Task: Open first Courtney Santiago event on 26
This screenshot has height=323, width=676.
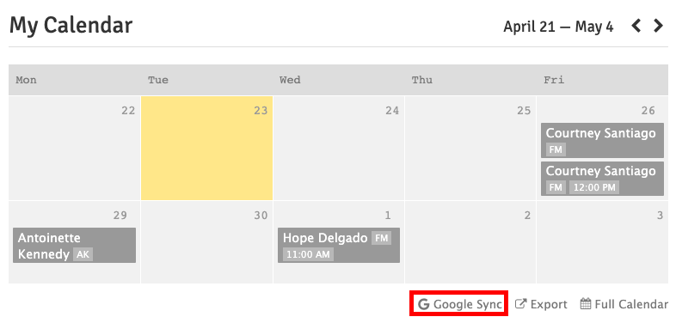Action: (x=602, y=140)
